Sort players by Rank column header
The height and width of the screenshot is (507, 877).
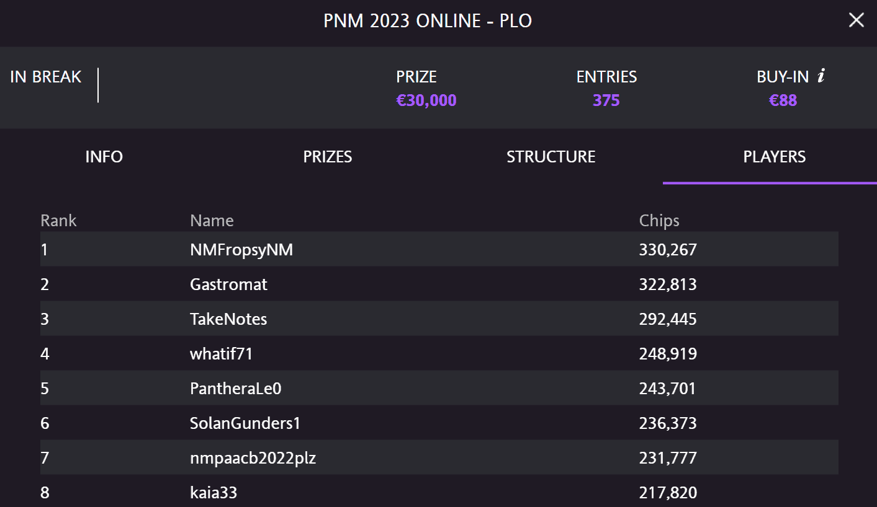[x=58, y=221]
